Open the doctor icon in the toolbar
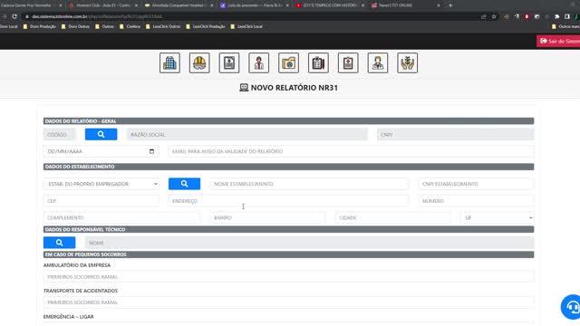Viewport: 580px width, 326px height. pos(378,62)
